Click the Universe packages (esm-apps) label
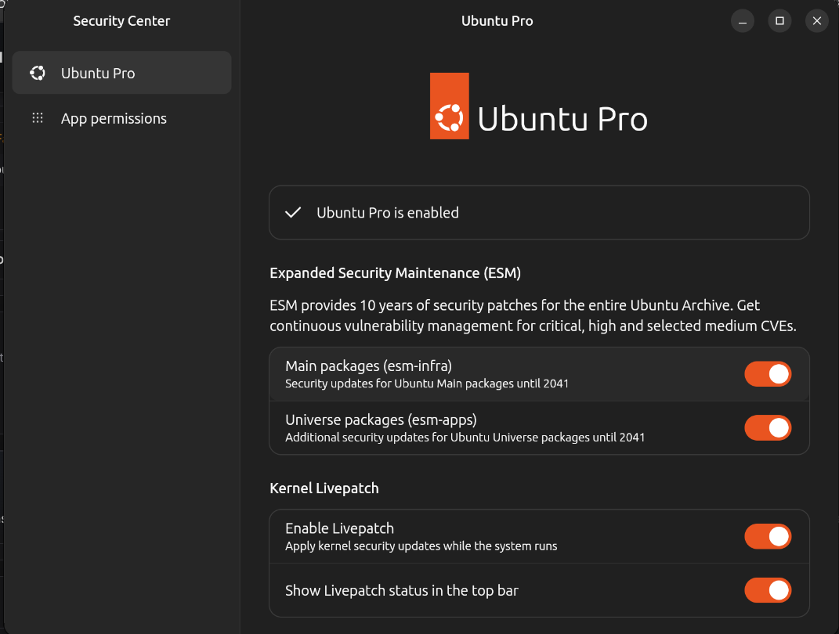This screenshot has width=839, height=634. (x=381, y=420)
